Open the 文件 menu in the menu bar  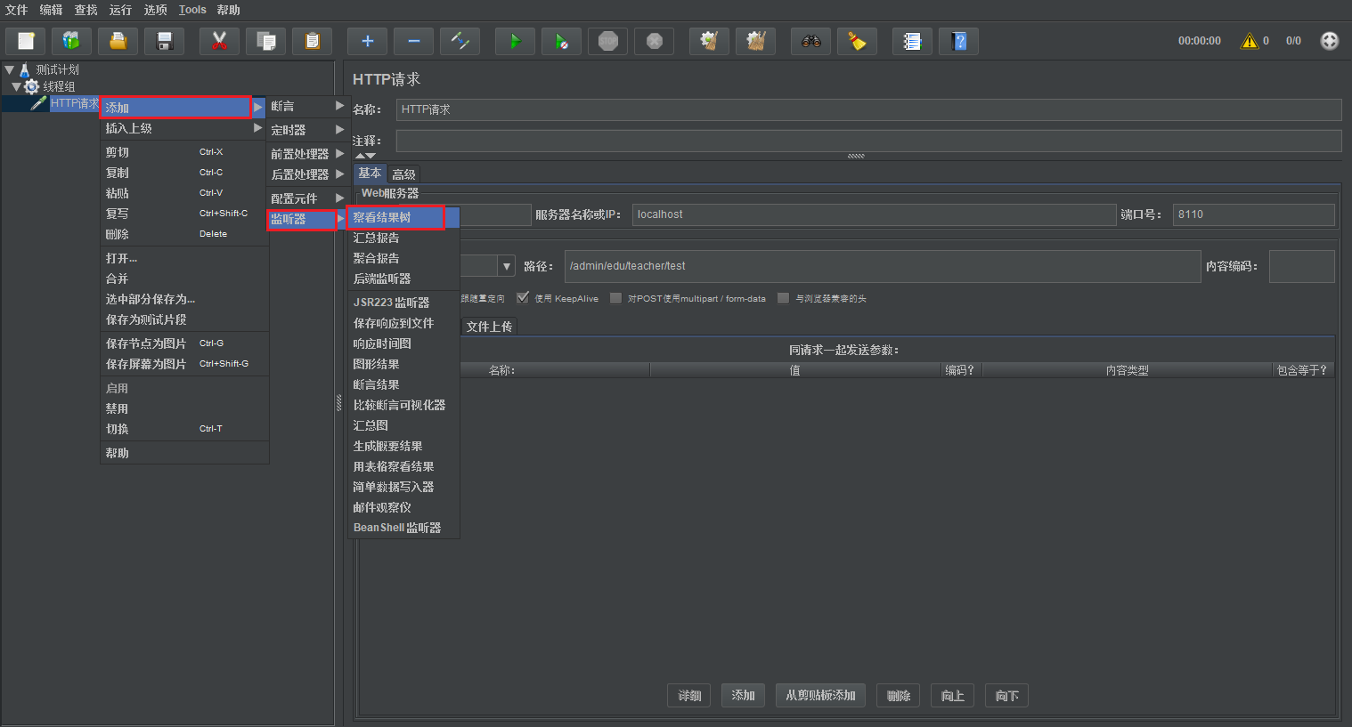(16, 10)
